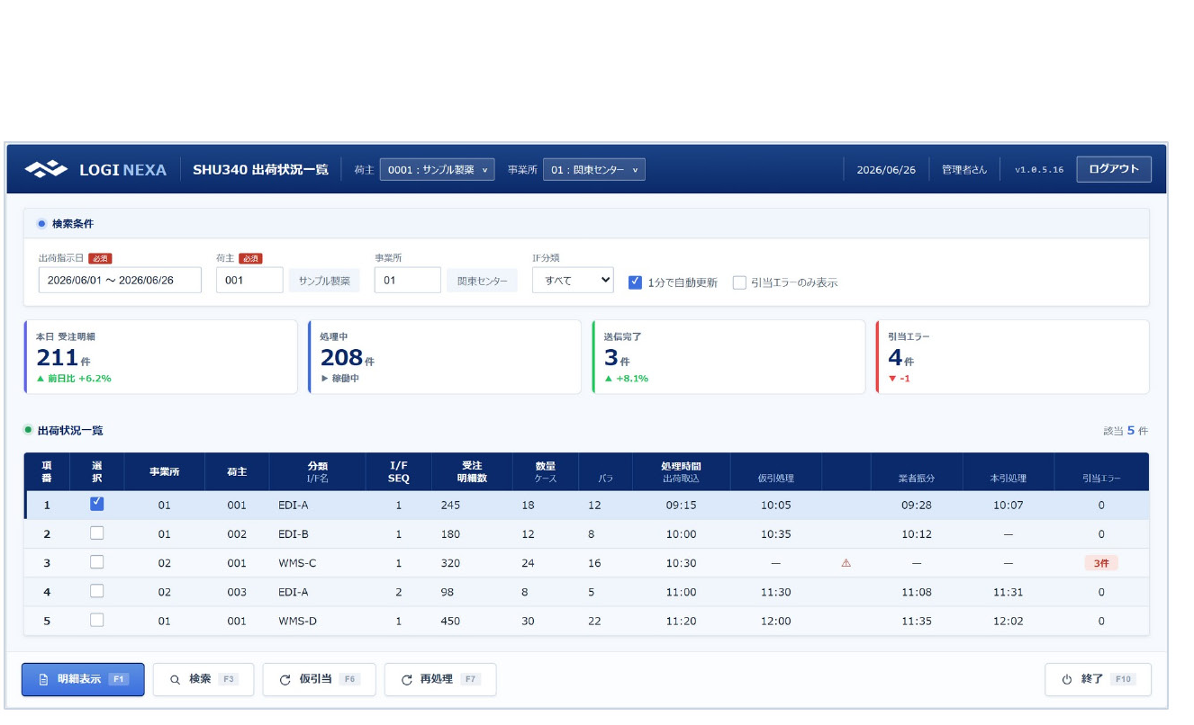Image resolution: width=1194 pixels, height=725 pixels.
Task: Click the ログアウト button
Action: (x=1114, y=169)
